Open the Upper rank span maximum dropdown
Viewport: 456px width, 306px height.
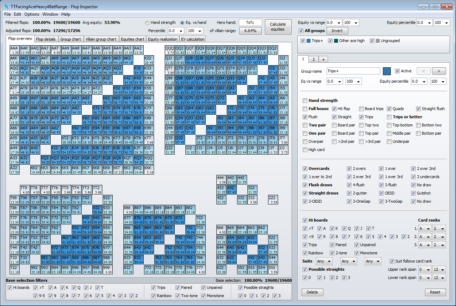(439, 269)
